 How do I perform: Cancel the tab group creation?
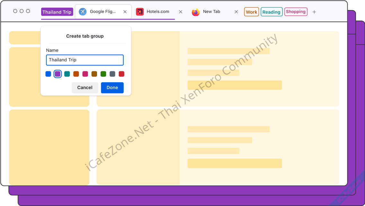tap(85, 87)
